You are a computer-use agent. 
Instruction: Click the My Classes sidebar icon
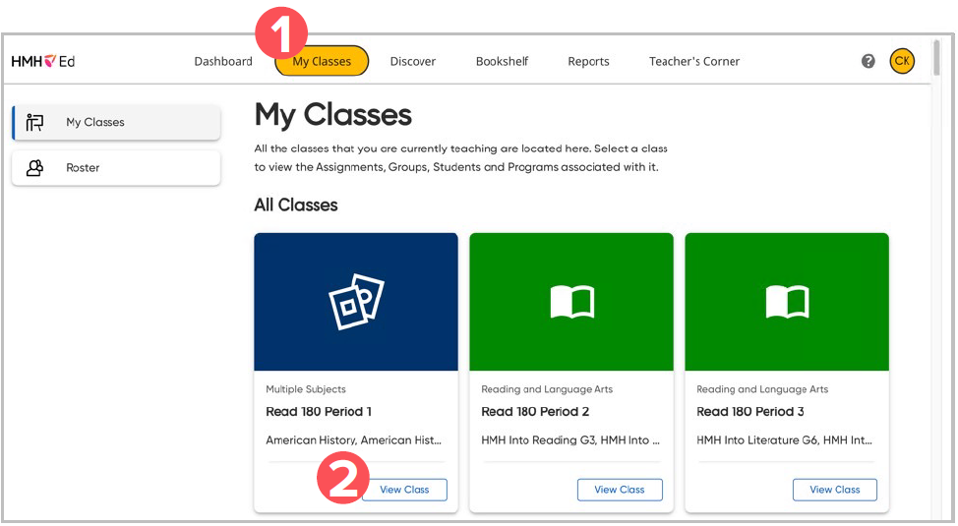[x=35, y=123]
